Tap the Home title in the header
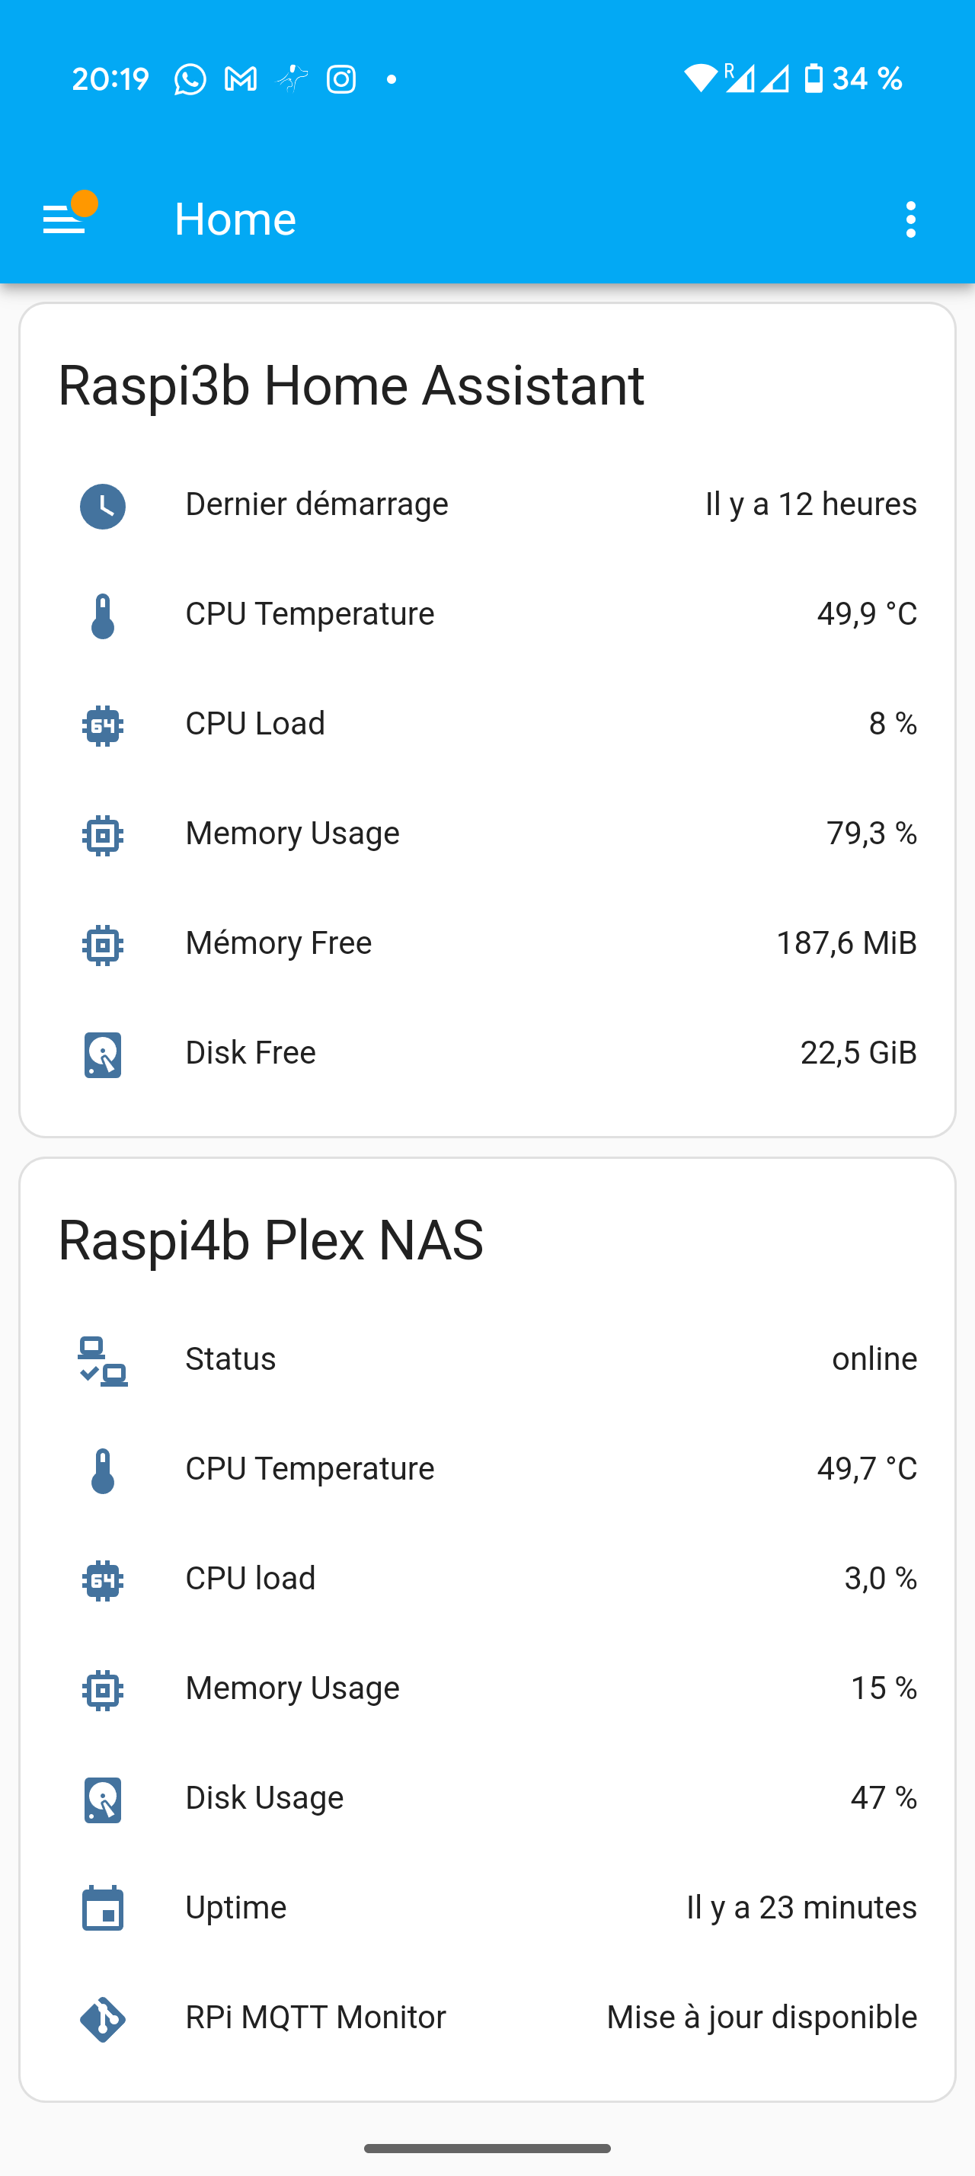Image resolution: width=975 pixels, height=2176 pixels. (x=235, y=219)
